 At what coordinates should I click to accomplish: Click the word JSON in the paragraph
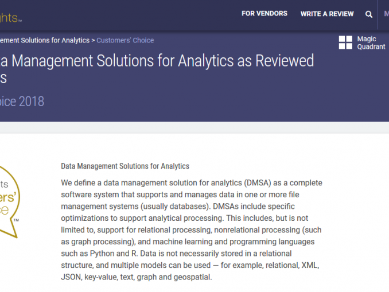point(71,278)
